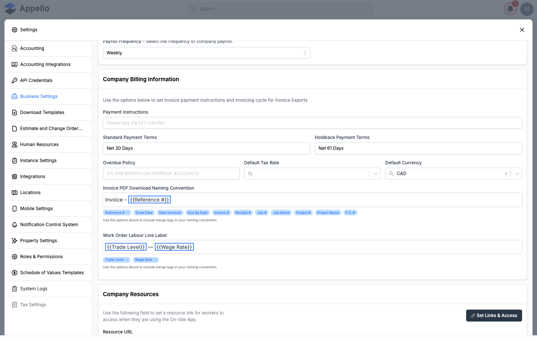This screenshot has height=342, width=537.
Task: Clear the CAD currency selection
Action: pyautogui.click(x=506, y=174)
